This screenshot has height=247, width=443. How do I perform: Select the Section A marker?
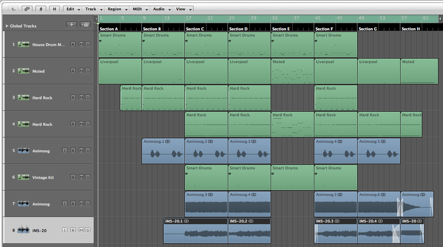click(x=109, y=29)
